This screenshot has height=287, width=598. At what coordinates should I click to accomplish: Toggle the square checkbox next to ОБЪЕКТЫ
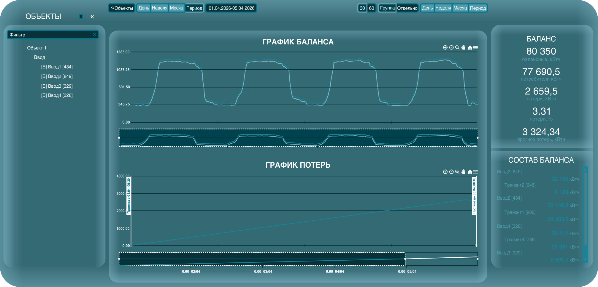click(x=81, y=17)
